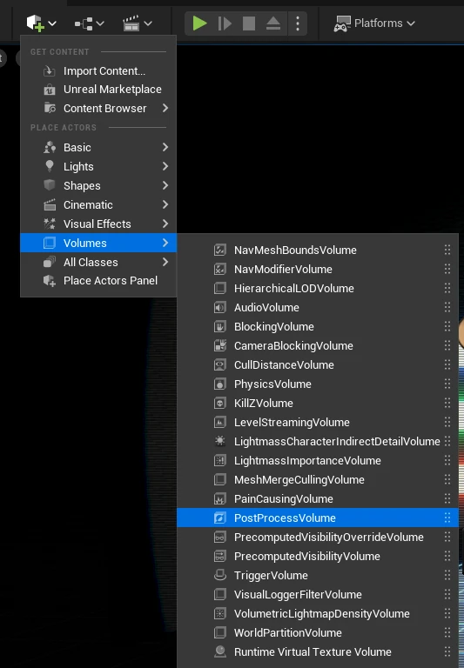Screen dimensions: 464x668
Task: Expand the Basic actors submenu
Action: 98,147
